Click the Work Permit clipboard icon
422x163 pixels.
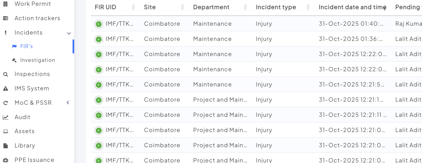[5, 4]
